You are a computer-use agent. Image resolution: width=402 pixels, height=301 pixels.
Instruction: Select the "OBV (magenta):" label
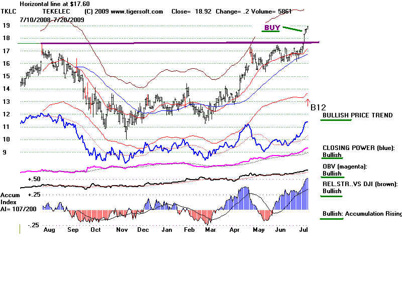[345, 167]
